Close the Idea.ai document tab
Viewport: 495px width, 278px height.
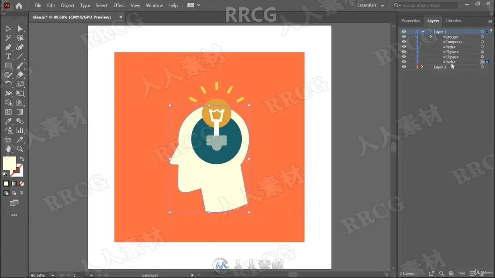[121, 17]
